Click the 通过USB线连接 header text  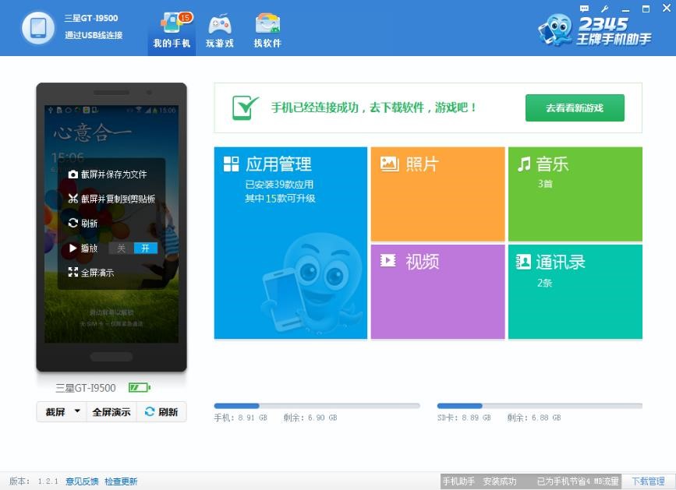click(x=94, y=35)
